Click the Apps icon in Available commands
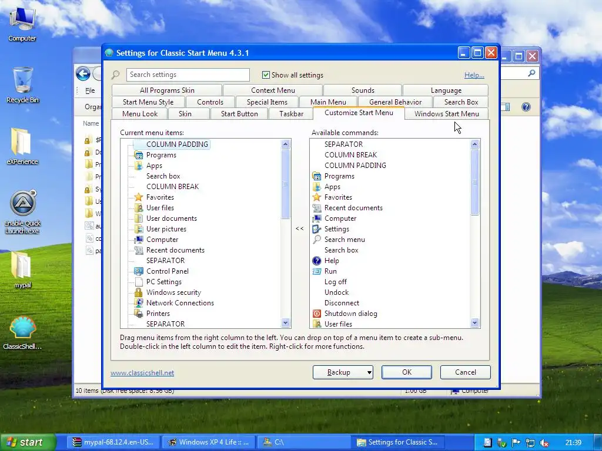602x451 pixels. pos(317,187)
